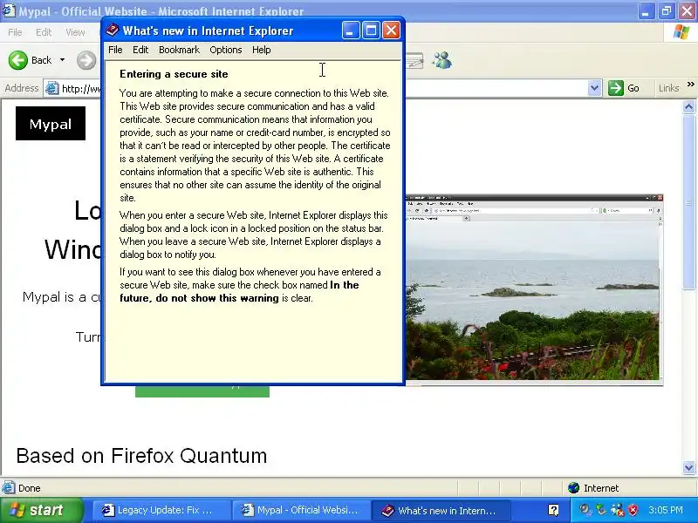The image size is (698, 523).
Task: Launch the Messenger icon in IE toolbar
Action: [442, 60]
